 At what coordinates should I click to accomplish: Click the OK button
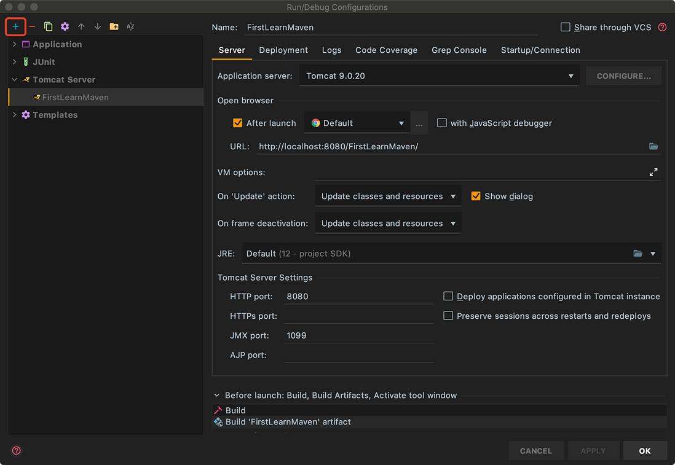644,451
